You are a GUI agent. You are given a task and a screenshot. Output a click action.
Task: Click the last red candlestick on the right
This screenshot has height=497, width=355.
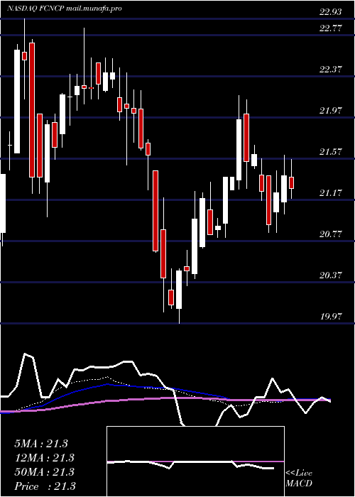pos(291,182)
